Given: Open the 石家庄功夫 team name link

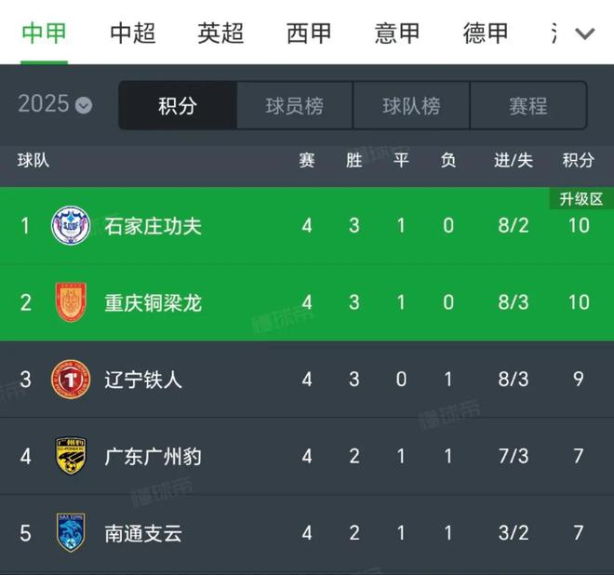Looking at the screenshot, I should point(153,225).
